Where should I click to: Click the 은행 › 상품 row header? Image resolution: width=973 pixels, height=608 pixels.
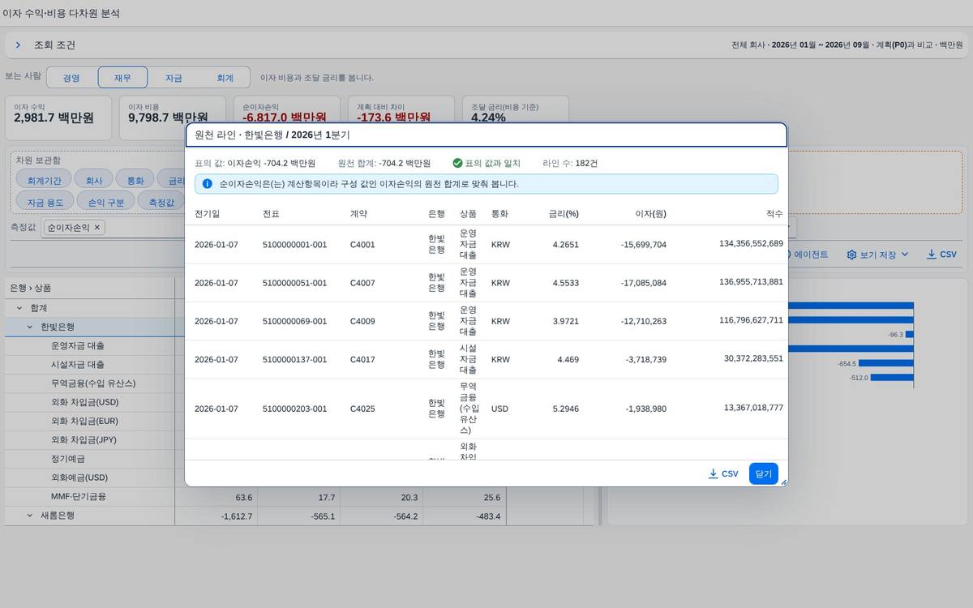click(x=89, y=288)
